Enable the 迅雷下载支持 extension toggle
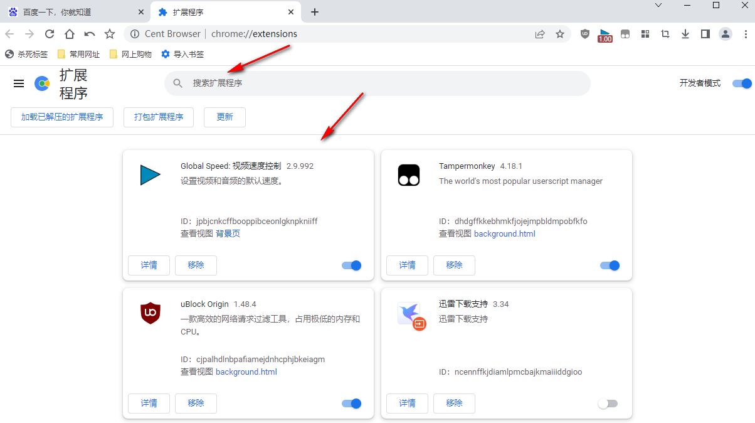755x423 pixels. pyautogui.click(x=608, y=404)
